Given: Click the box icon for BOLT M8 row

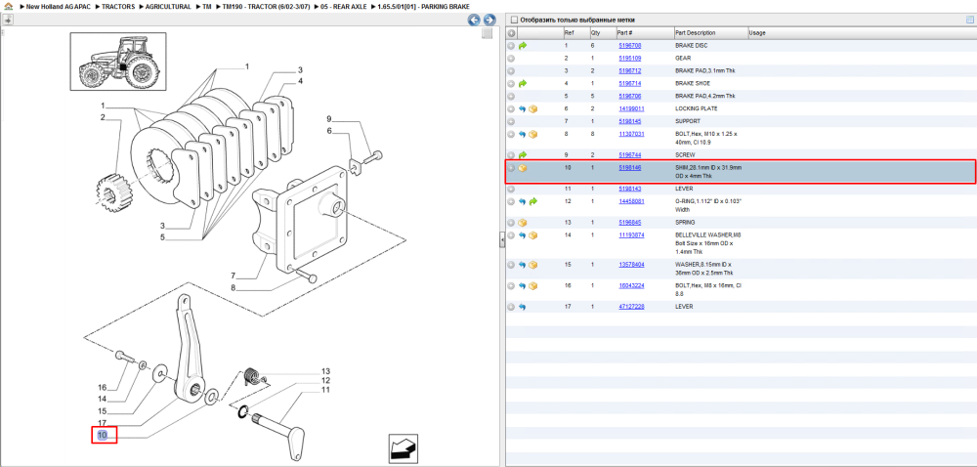Looking at the screenshot, I should 532,286.
